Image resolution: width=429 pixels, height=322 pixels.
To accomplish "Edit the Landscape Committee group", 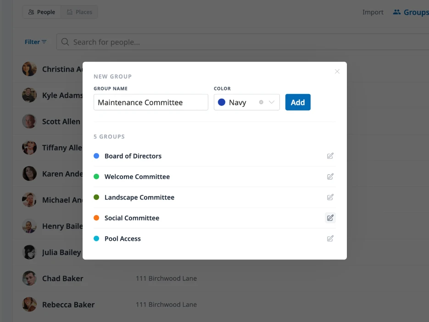I will point(330,197).
